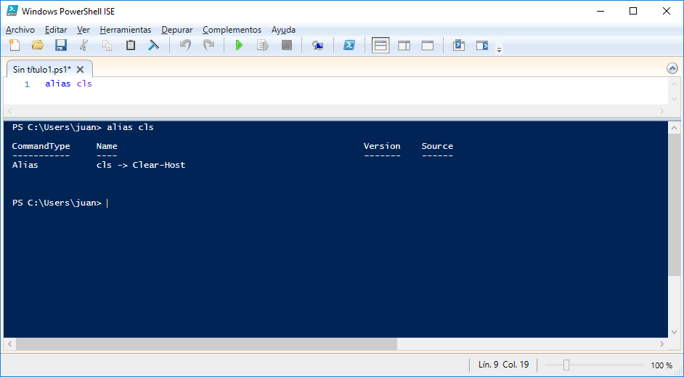Console vertical scrollbar down arrow
Screen dimensions: 684x377
(674, 332)
